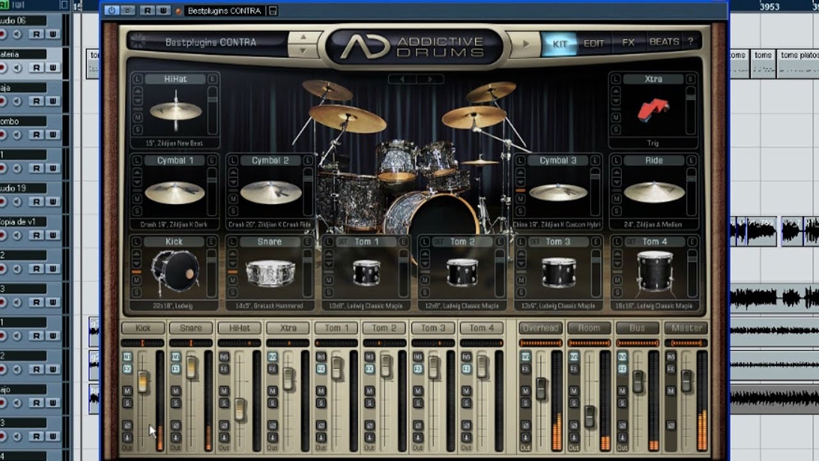Open the Cymbal 3 slot name dropdown
Image resolution: width=819 pixels, height=461 pixels.
(558, 161)
